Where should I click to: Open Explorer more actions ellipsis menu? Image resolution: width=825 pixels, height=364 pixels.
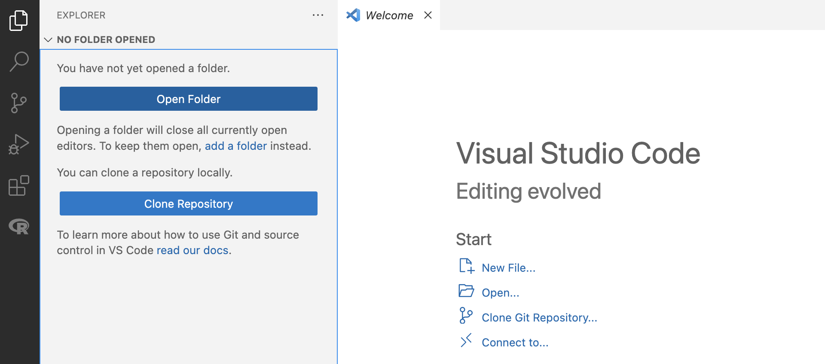(x=318, y=15)
